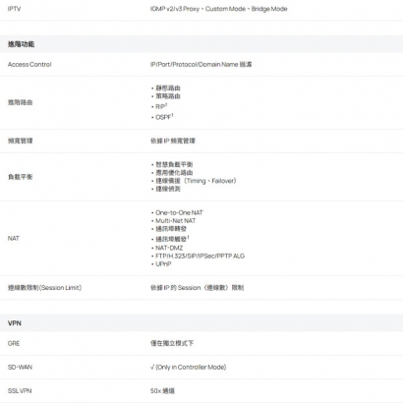Screen dimensions: 403x403
Task: Select 'IP/Port/Protocol/Domain Name' filter value
Action: [201, 64]
